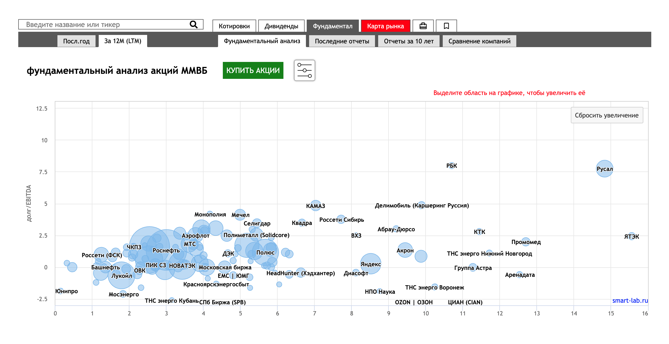Open the chart filter settings icon
The image size is (669, 344).
[x=304, y=70]
